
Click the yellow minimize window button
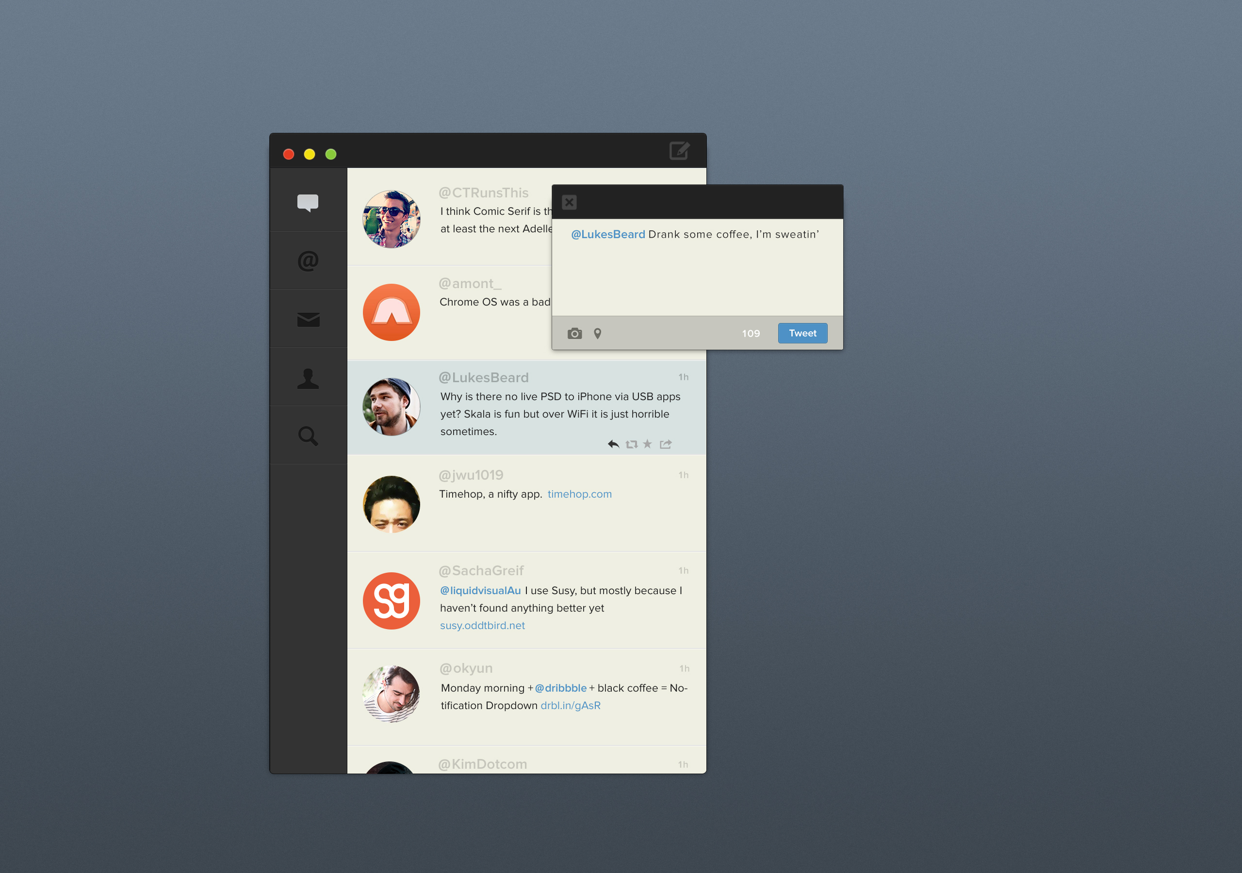[x=310, y=154]
